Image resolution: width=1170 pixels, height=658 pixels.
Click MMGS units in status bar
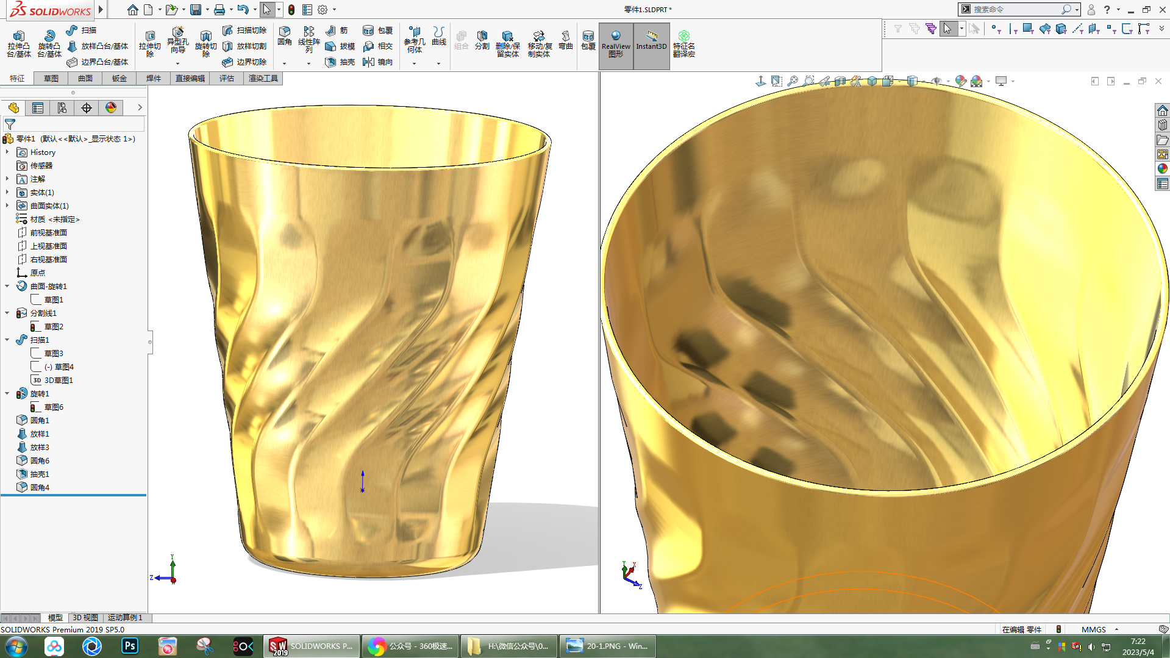coord(1094,629)
